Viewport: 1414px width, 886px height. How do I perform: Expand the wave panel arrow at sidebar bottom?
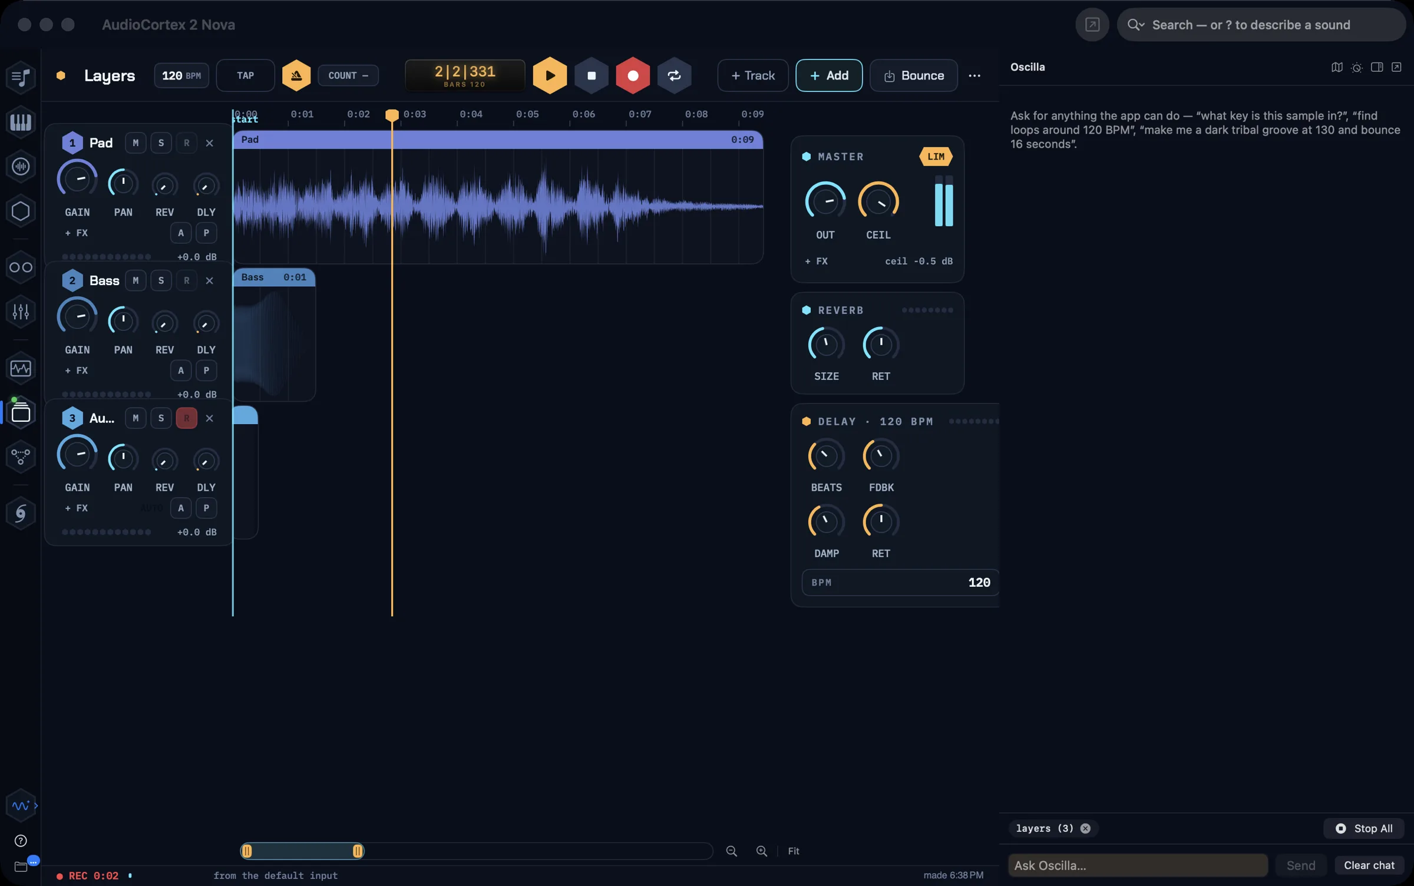36,805
